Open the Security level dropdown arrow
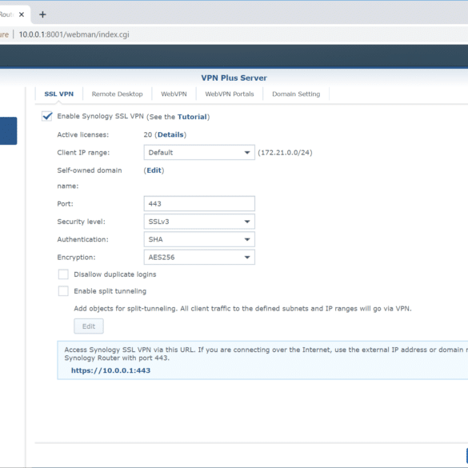This screenshot has width=468, height=468. [247, 222]
